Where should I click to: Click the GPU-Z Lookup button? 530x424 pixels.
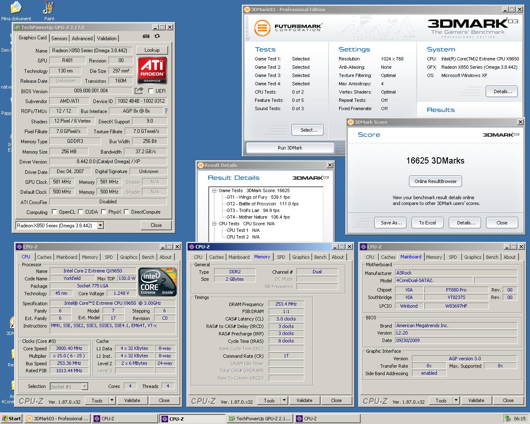(x=152, y=50)
